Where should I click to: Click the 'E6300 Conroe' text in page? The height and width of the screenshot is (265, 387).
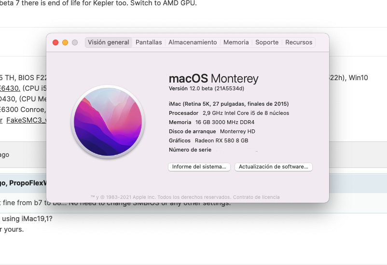[23, 110]
